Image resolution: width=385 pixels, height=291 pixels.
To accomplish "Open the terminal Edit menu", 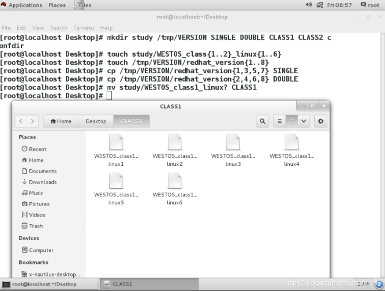I will point(22,28).
